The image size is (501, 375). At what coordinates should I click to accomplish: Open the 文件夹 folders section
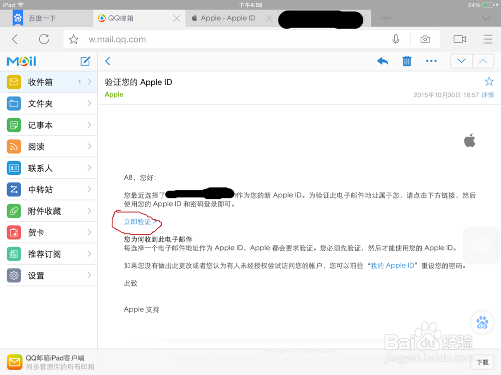click(x=49, y=103)
